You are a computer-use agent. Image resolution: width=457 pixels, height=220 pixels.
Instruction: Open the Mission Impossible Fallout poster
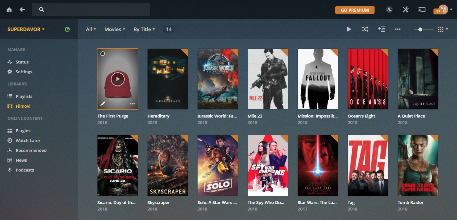click(318, 79)
